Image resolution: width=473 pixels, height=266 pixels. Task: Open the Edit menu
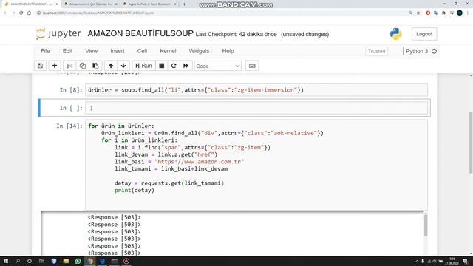point(67,51)
